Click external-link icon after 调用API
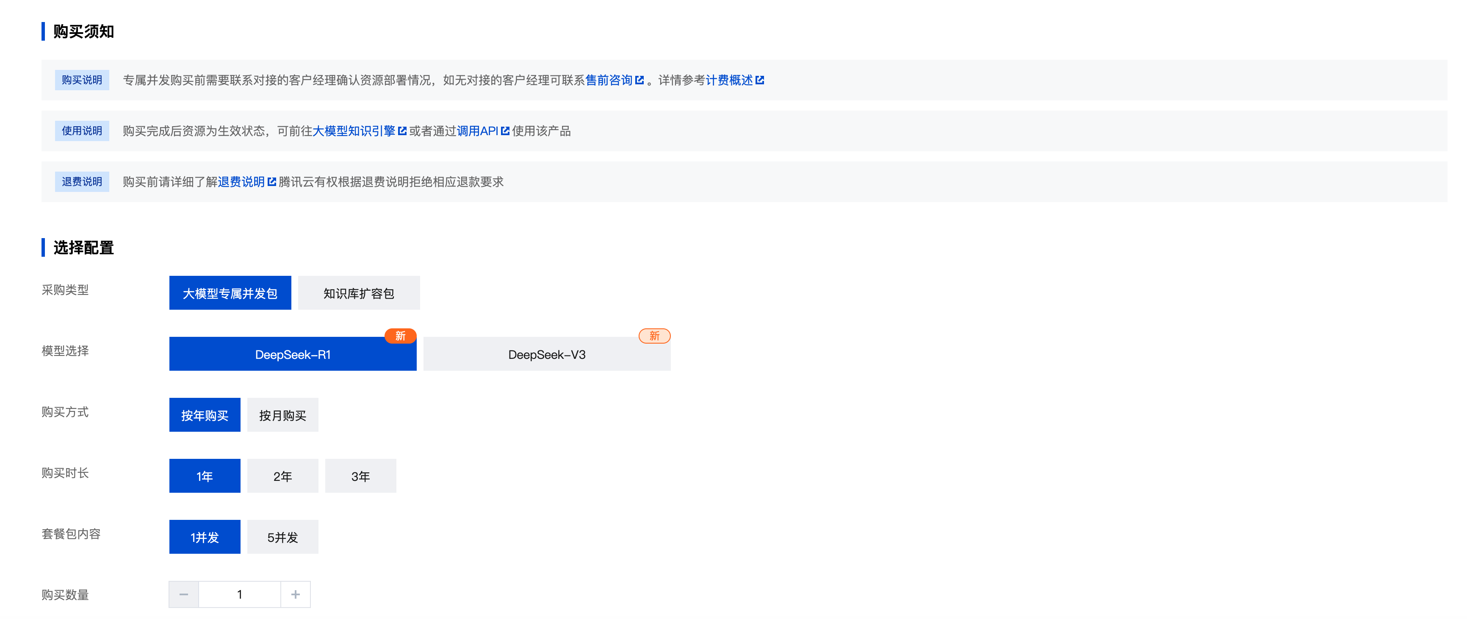1467x619 pixels. tap(505, 131)
